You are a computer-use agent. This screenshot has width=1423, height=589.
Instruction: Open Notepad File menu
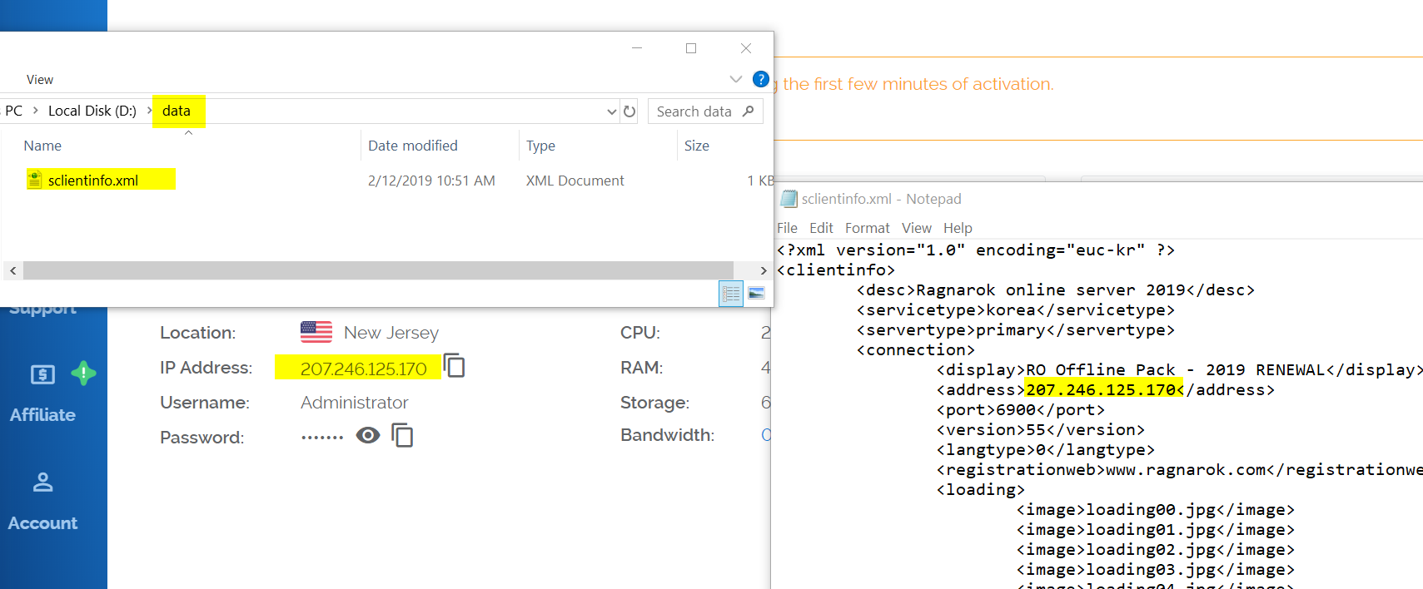[x=787, y=228]
